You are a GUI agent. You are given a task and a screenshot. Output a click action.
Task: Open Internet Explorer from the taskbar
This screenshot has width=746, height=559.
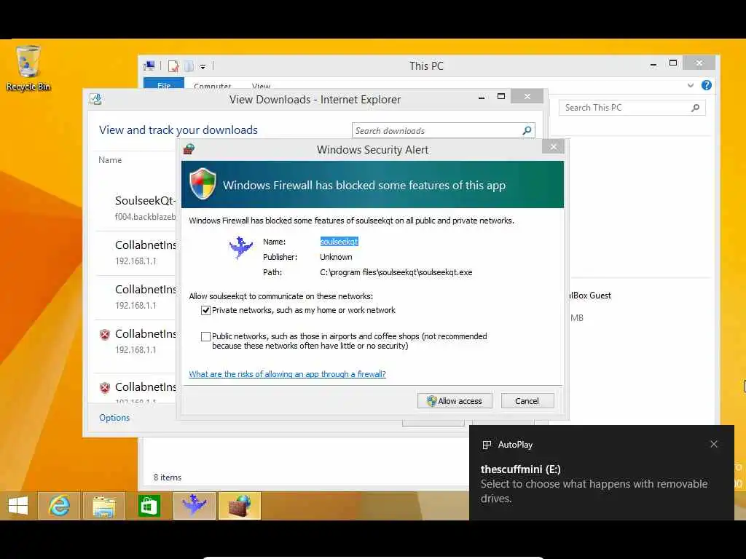click(x=59, y=505)
